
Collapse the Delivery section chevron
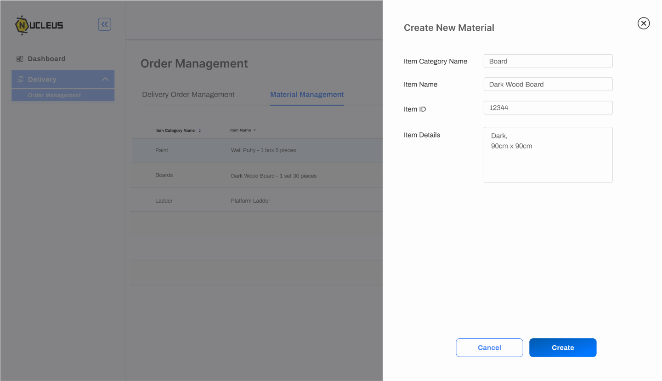click(x=105, y=79)
